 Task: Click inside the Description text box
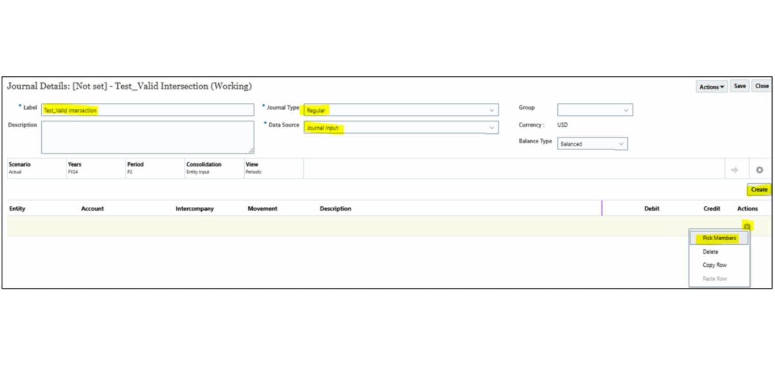(x=146, y=137)
